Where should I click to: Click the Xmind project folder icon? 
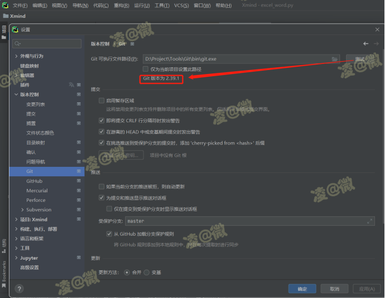click(6, 16)
